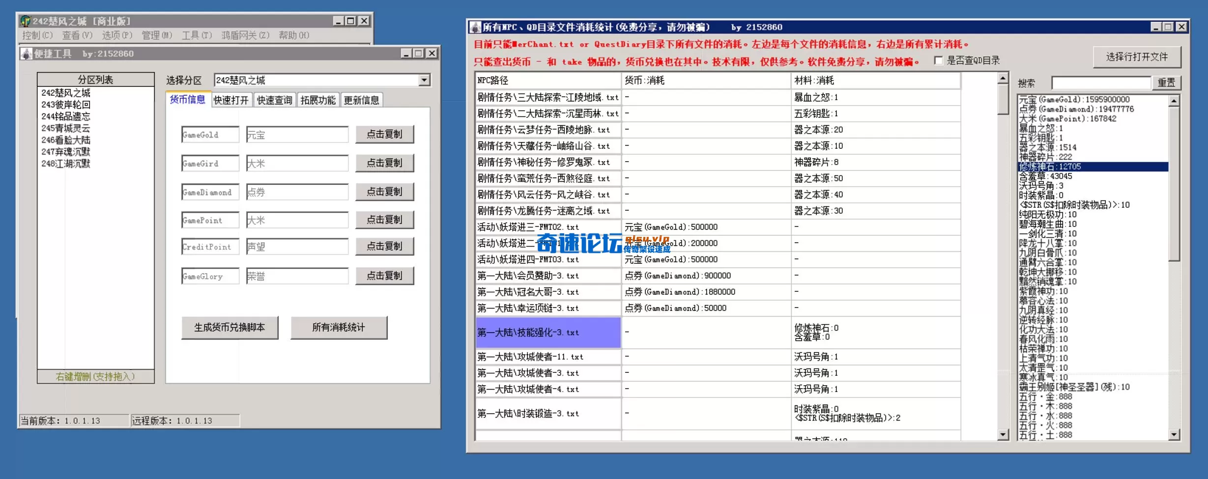Click the 生成货币兑换脚本 button

click(230, 327)
